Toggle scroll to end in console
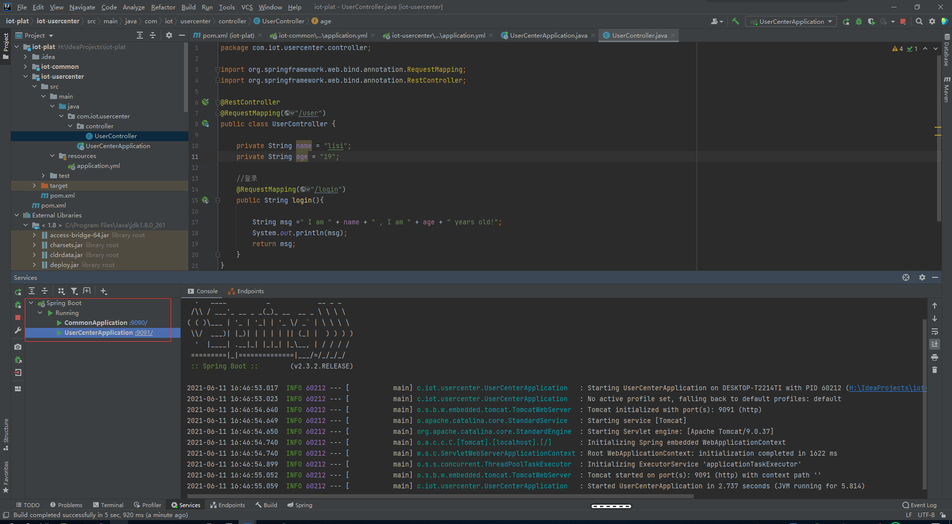952x524 pixels. (935, 344)
